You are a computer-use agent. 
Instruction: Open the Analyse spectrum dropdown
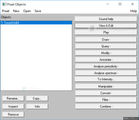tap(106, 73)
